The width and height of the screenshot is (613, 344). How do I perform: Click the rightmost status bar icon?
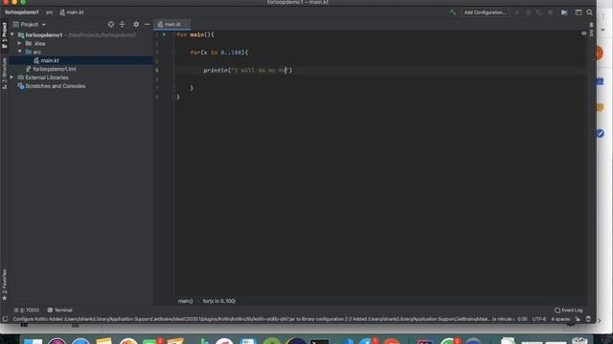coord(588,319)
